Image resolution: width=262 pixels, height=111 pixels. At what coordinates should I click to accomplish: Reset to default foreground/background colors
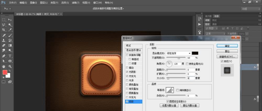[3, 77]
